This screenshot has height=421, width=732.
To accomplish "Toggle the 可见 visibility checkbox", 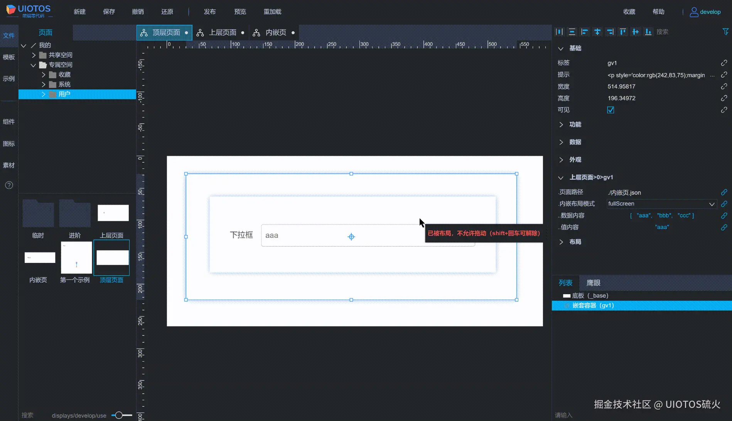I will tap(611, 110).
